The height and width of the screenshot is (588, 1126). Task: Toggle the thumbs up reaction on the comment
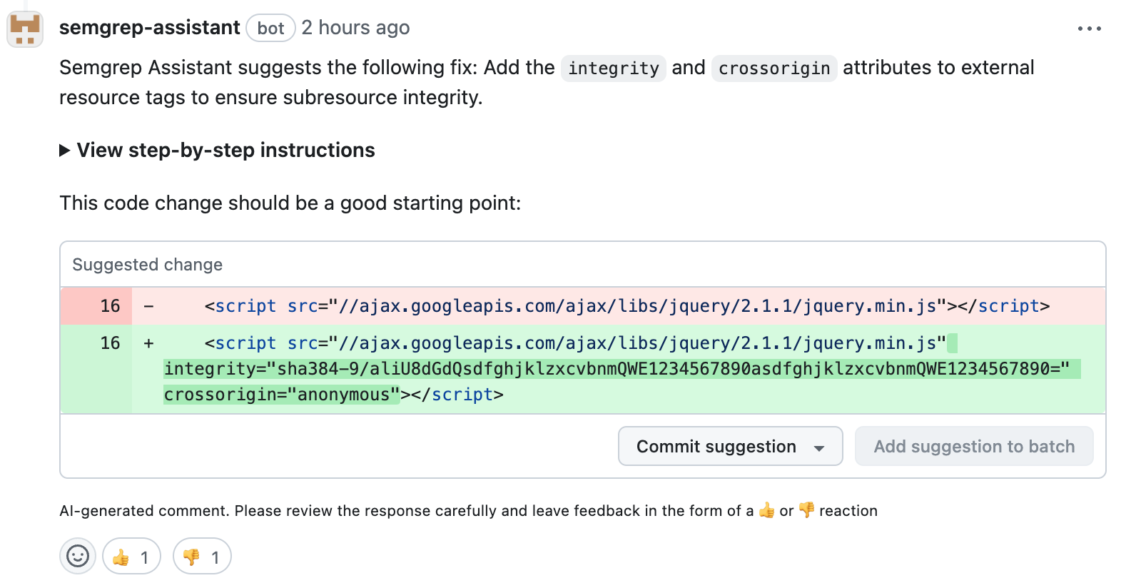(131, 556)
